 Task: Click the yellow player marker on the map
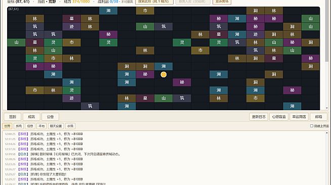point(163,74)
